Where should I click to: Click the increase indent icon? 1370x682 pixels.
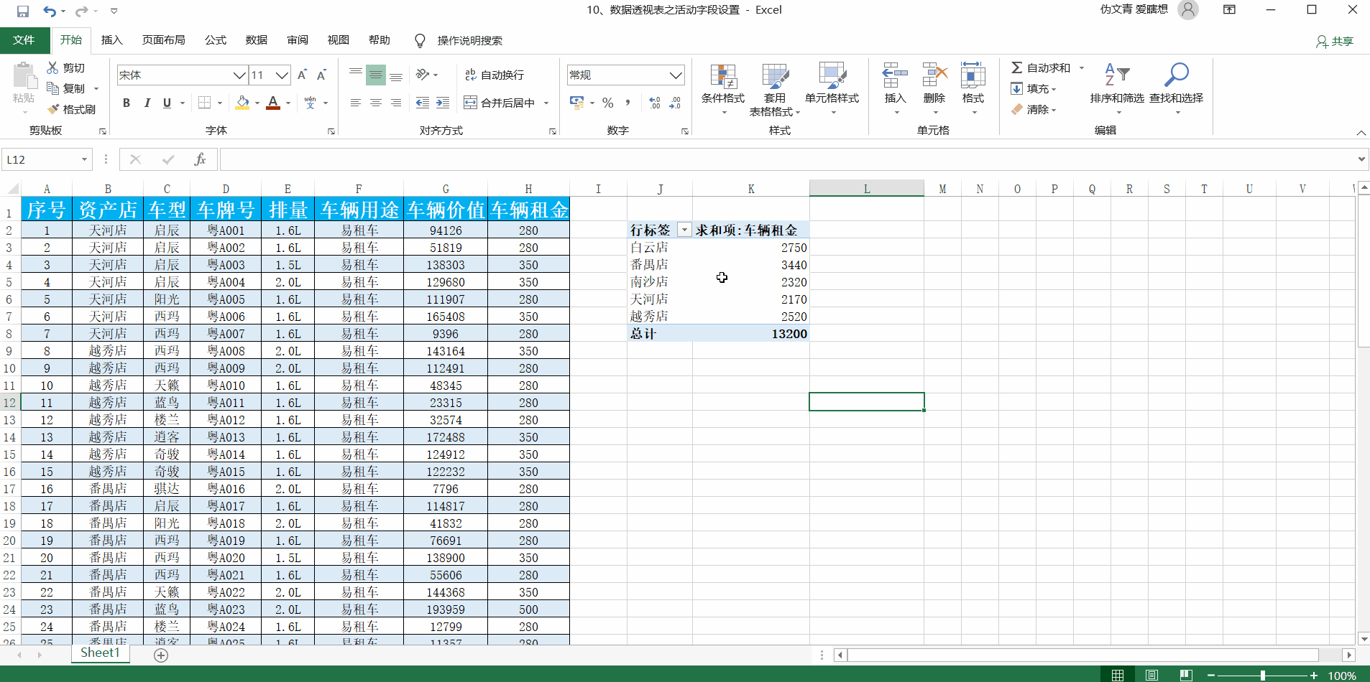click(443, 103)
